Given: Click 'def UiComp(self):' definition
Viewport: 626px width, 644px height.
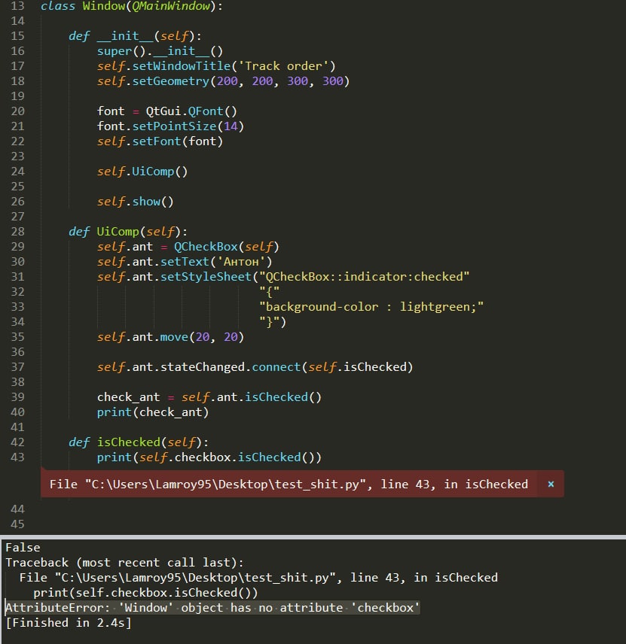Looking at the screenshot, I should (128, 232).
